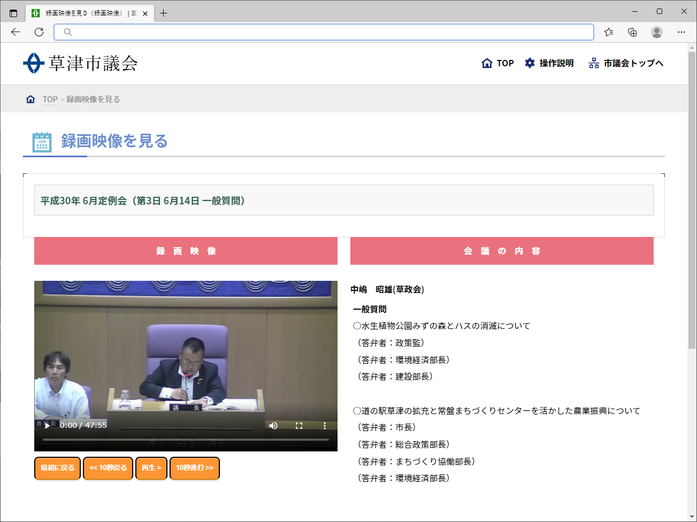Click the 一般質問 heading text
Screen dimensions: 697x522
(370, 309)
